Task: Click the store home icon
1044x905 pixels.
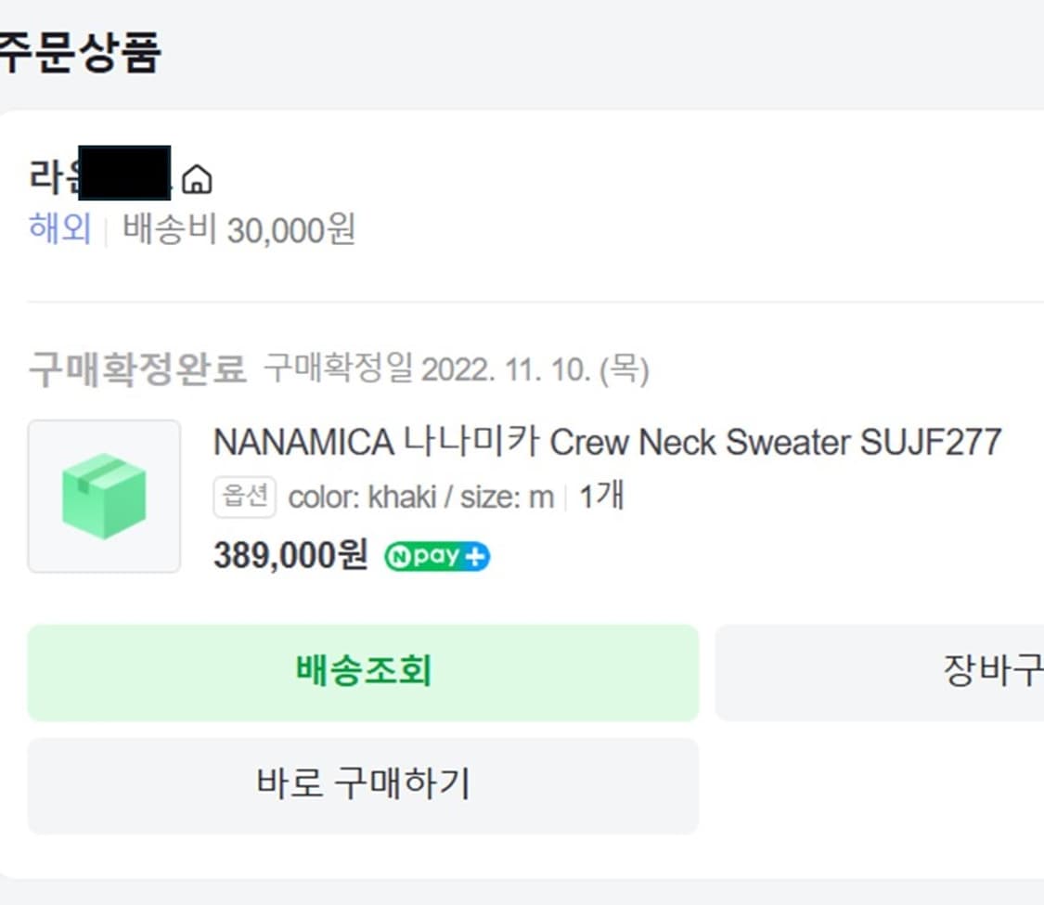Action: [196, 179]
